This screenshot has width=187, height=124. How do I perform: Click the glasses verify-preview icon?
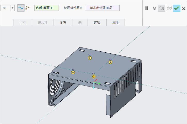coord(169,8)
